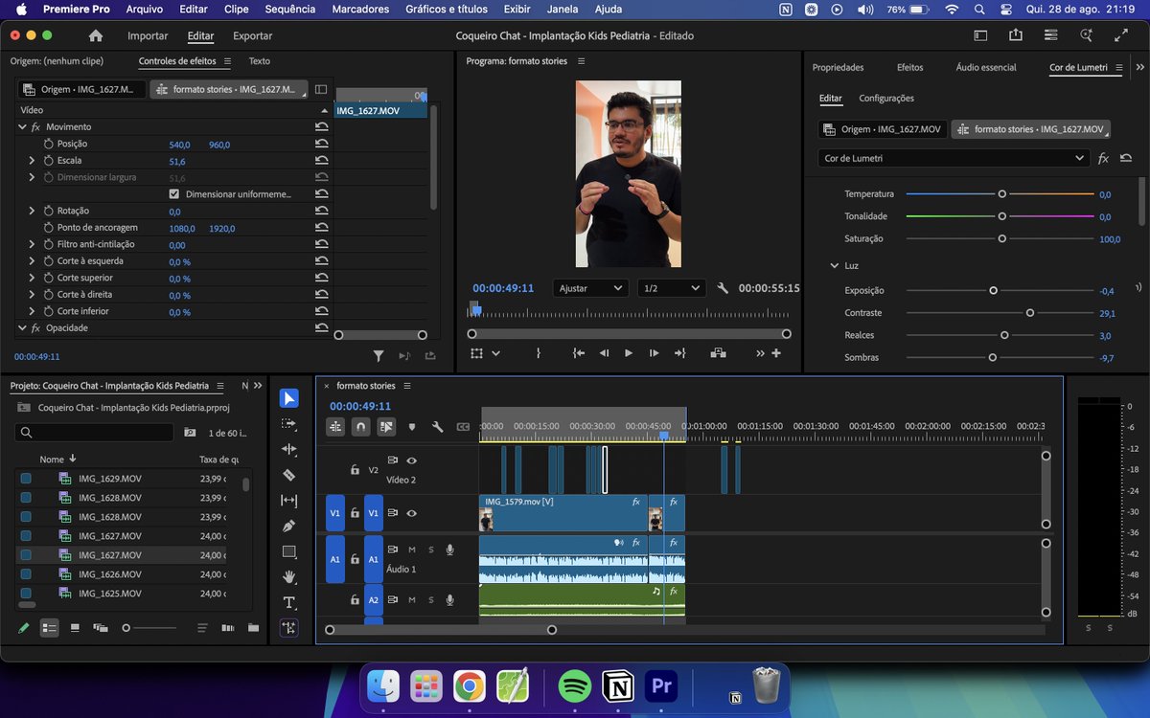Pick the Type tool

(289, 602)
